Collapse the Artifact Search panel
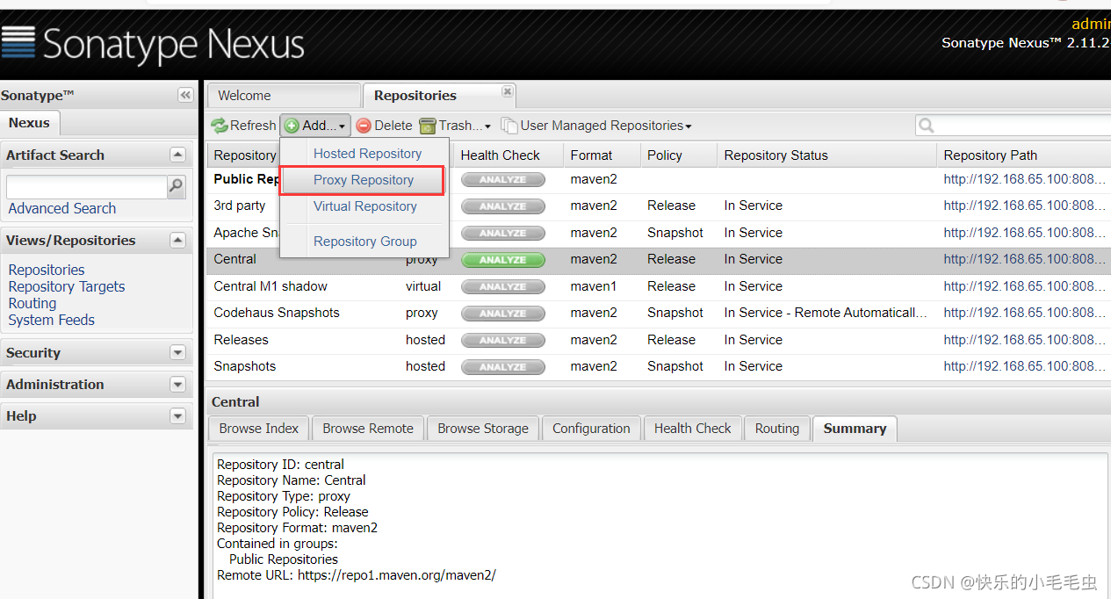This screenshot has height=599, width=1111. pos(178,155)
